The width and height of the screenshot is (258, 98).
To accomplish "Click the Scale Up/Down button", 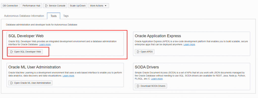I will click(x=78, y=6).
